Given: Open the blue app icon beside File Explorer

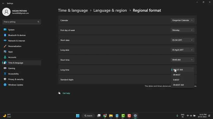Looking at the screenshot, I should click(117, 116).
